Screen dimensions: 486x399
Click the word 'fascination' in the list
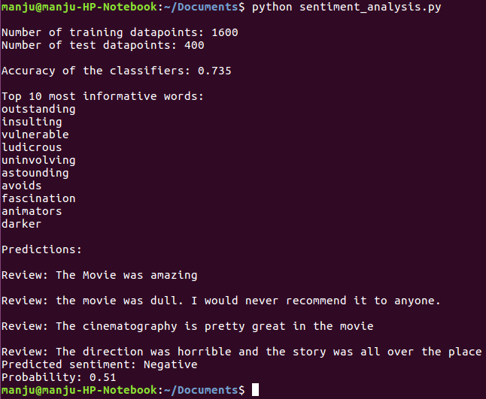coord(38,198)
